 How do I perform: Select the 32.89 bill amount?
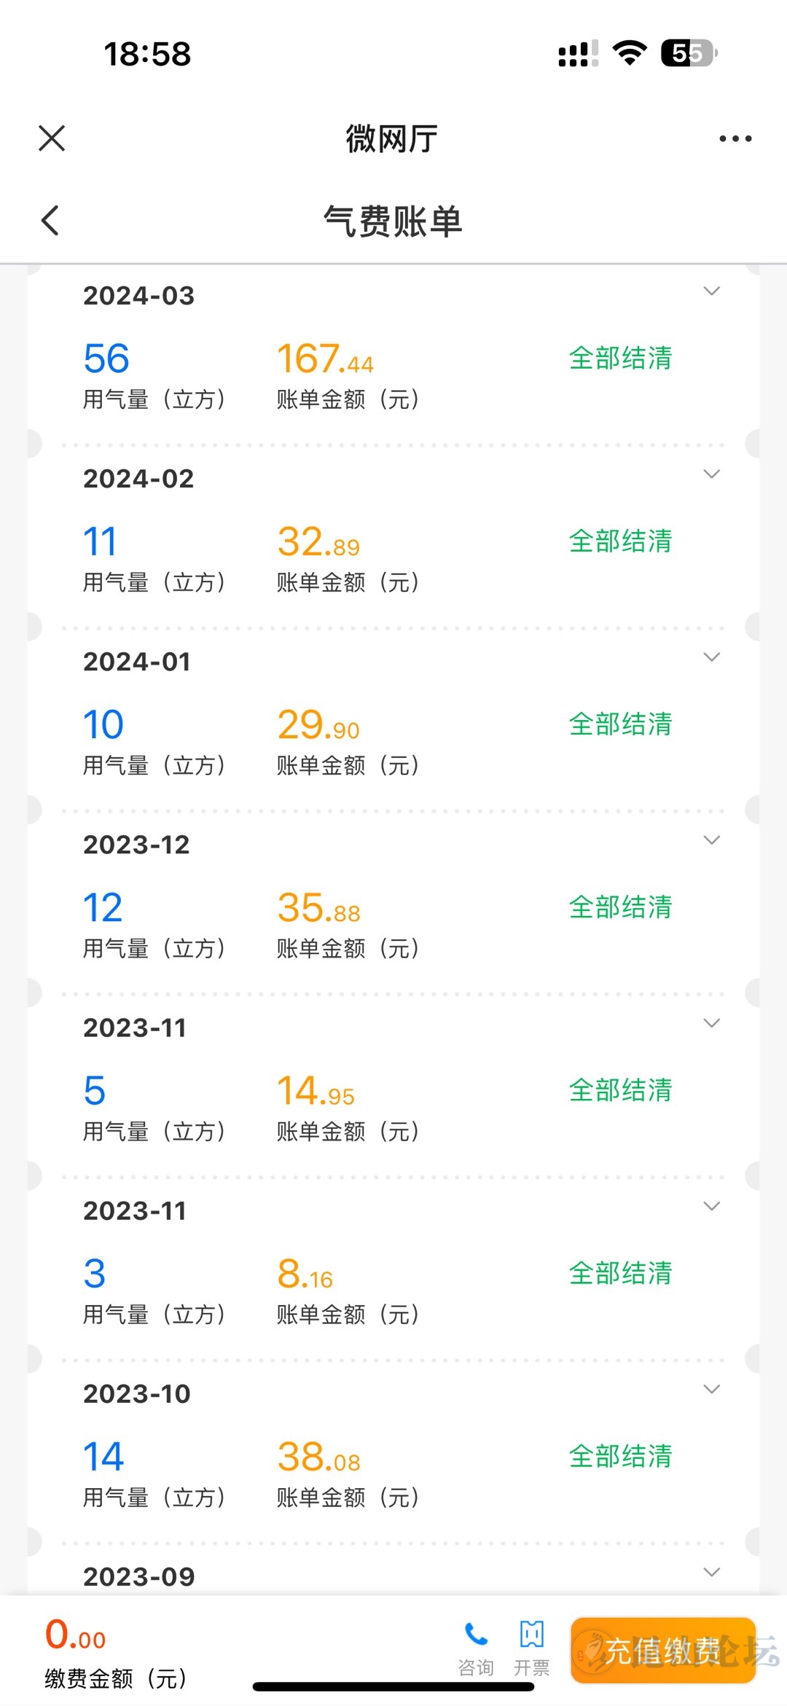click(x=318, y=542)
